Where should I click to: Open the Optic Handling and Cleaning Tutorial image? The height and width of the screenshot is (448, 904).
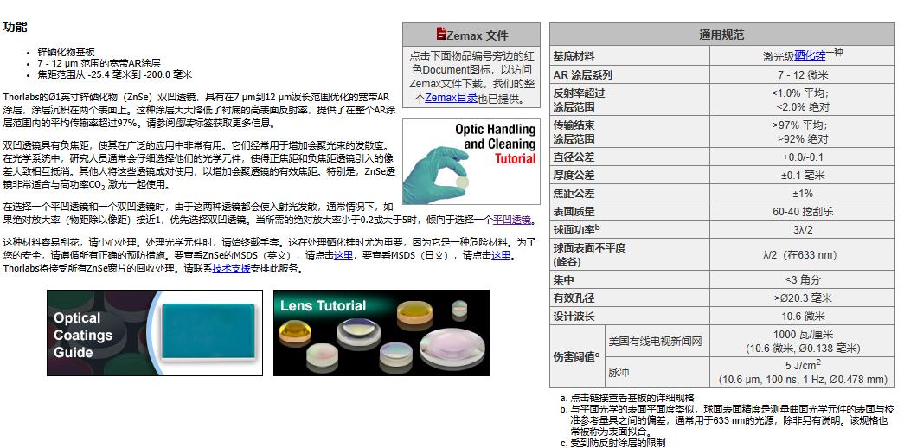click(471, 162)
